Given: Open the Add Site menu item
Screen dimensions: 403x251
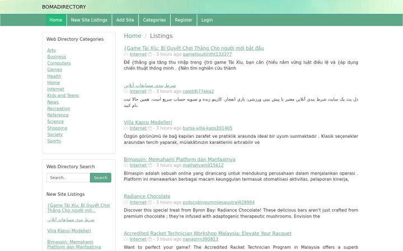Looking at the screenshot, I should (125, 20).
